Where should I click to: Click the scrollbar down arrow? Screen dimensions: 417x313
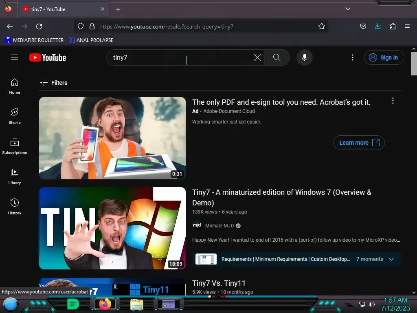414,293
